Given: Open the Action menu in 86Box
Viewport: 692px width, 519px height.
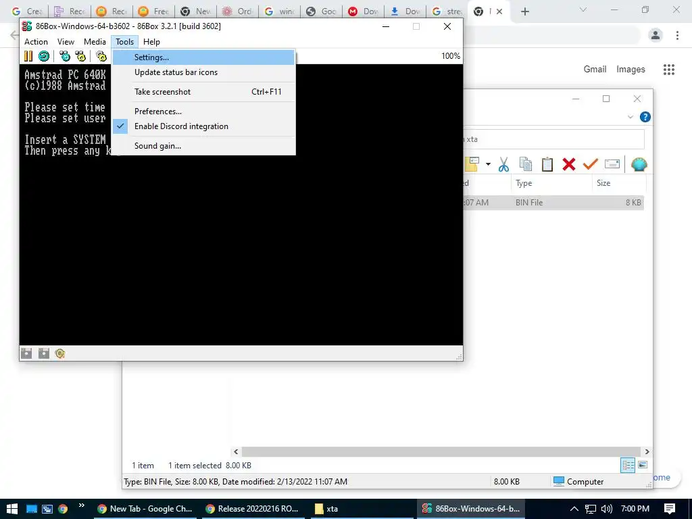Looking at the screenshot, I should click(36, 41).
